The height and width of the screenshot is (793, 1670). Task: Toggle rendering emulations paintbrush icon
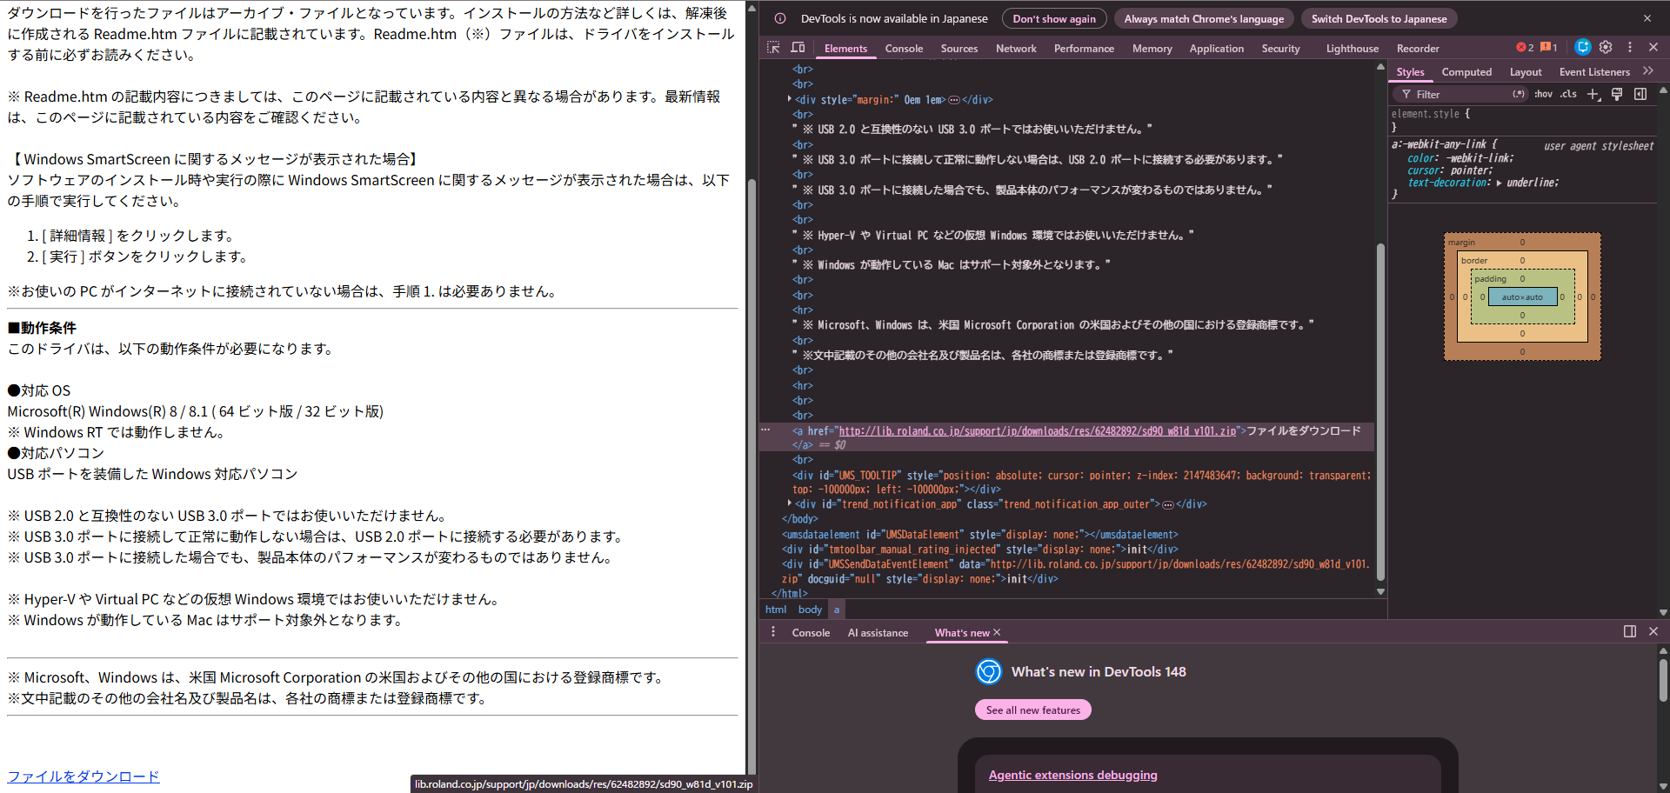coord(1617,94)
